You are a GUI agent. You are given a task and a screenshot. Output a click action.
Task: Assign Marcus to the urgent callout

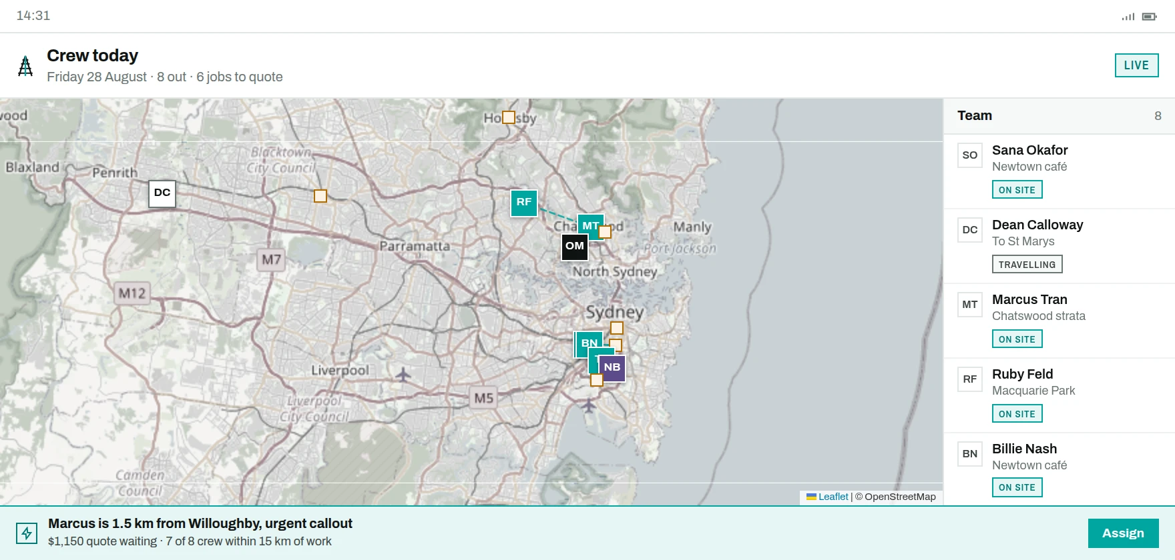[1123, 533]
